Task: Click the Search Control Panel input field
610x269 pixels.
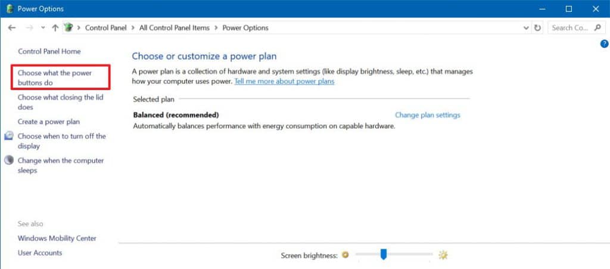Action: [x=569, y=28]
